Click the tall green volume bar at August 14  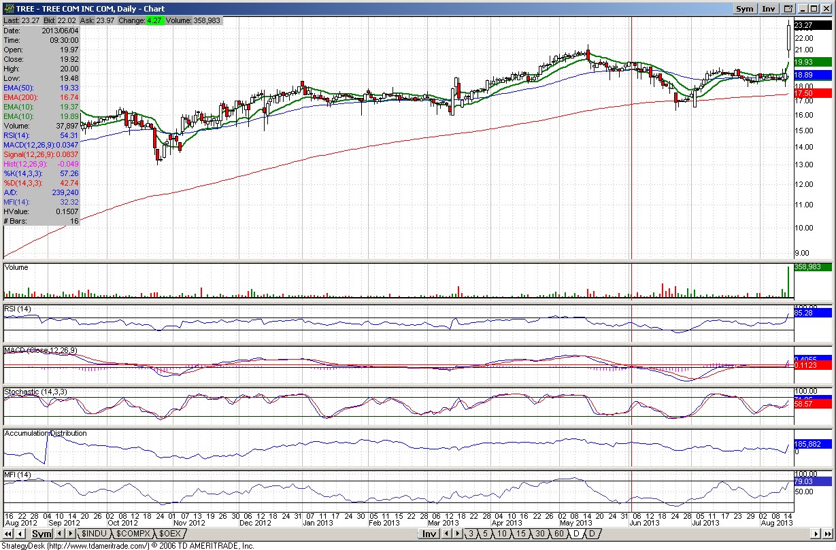pos(788,282)
